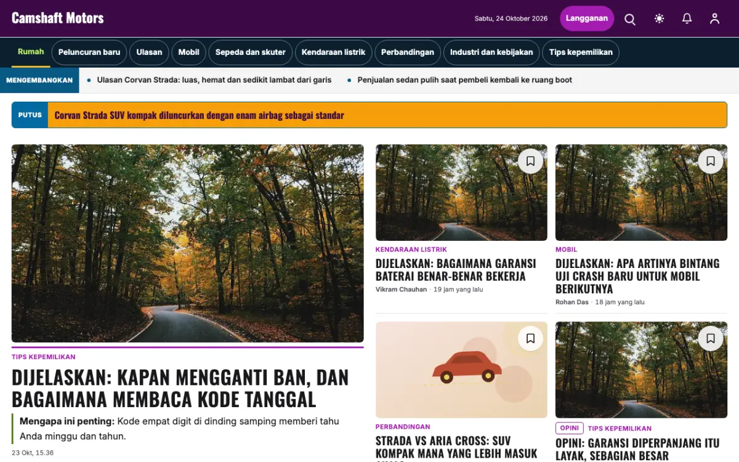The image size is (739, 462).
Task: Open Perbandingan section
Action: coord(408,52)
